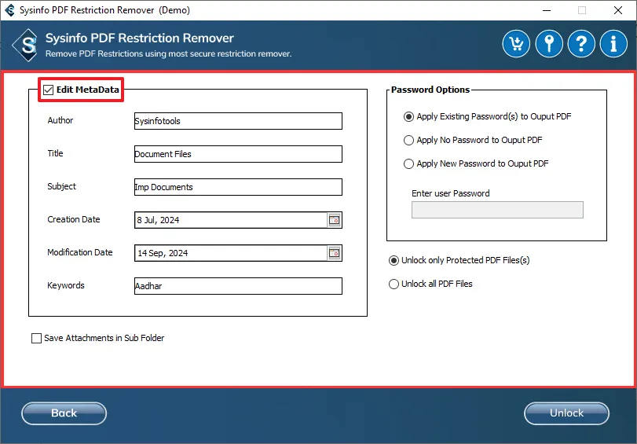The image size is (637, 444).
Task: Select Apply New Password to Ouput PDF
Action: coord(408,164)
